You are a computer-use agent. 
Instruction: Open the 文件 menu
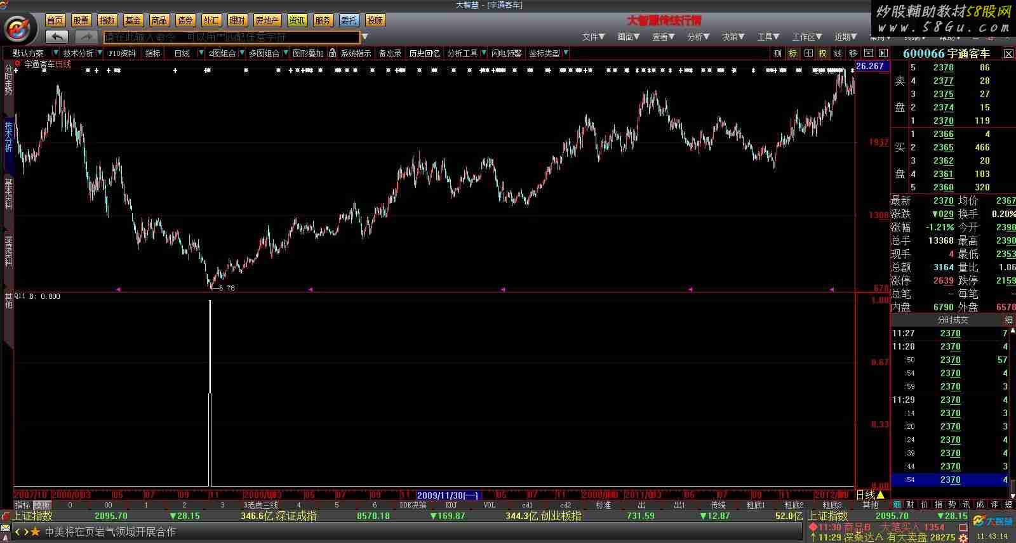593,37
